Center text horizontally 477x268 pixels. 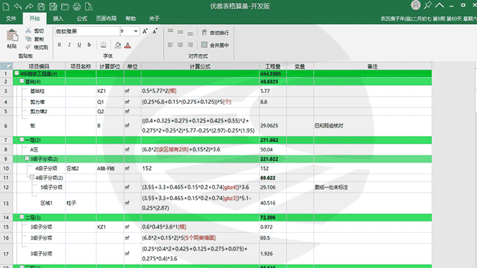coord(181,45)
